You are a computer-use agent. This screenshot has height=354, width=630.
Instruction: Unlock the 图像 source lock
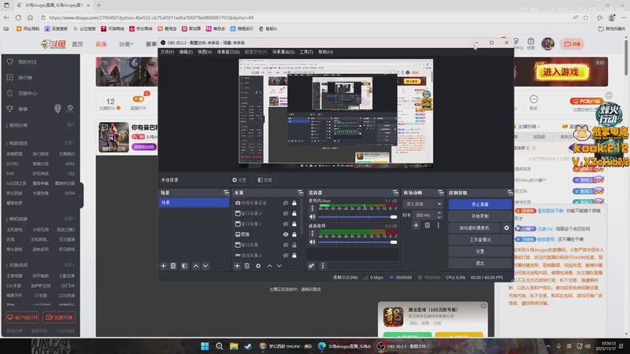(295, 234)
